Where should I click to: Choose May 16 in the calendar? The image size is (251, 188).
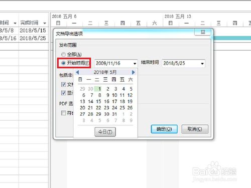pyautogui.click(x=106, y=101)
